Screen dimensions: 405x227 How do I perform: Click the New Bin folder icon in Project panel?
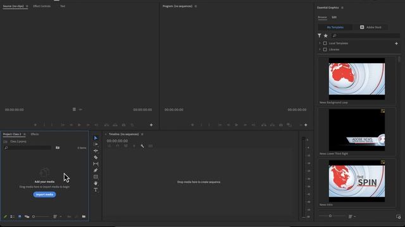pyautogui.click(x=84, y=216)
